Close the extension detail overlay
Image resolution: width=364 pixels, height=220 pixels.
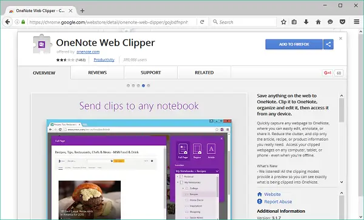(340, 38)
